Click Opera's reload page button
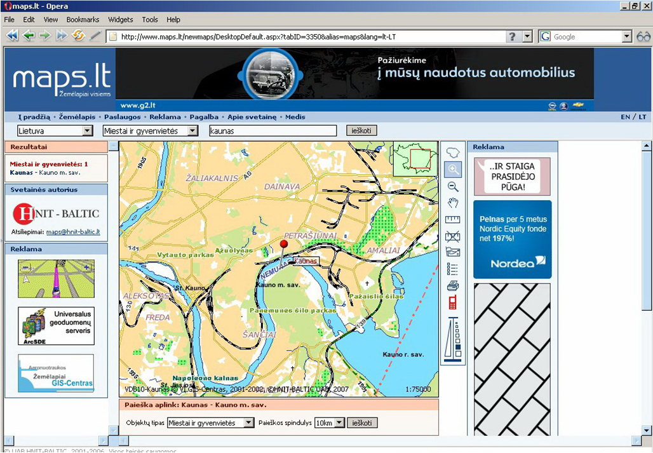The image size is (653, 453). (78, 36)
